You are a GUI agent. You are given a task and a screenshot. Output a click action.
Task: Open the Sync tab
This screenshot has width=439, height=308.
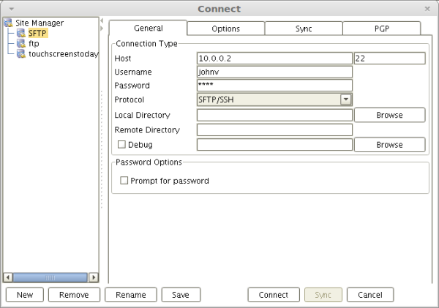click(x=303, y=29)
